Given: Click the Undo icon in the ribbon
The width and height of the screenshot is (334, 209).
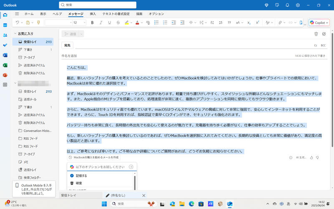Looking at the screenshot, I should point(17,23).
